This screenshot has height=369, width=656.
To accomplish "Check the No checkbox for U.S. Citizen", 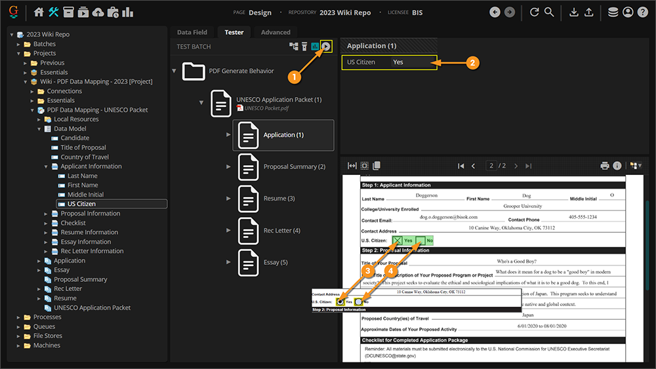I will point(420,241).
